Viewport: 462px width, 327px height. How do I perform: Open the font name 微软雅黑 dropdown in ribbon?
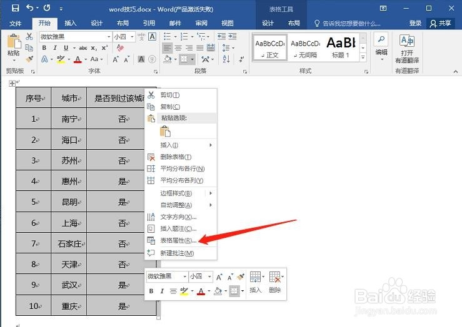point(109,37)
